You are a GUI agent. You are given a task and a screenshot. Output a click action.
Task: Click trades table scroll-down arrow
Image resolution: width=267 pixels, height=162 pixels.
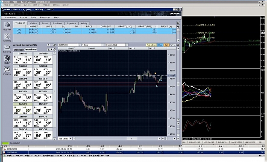click(x=178, y=40)
